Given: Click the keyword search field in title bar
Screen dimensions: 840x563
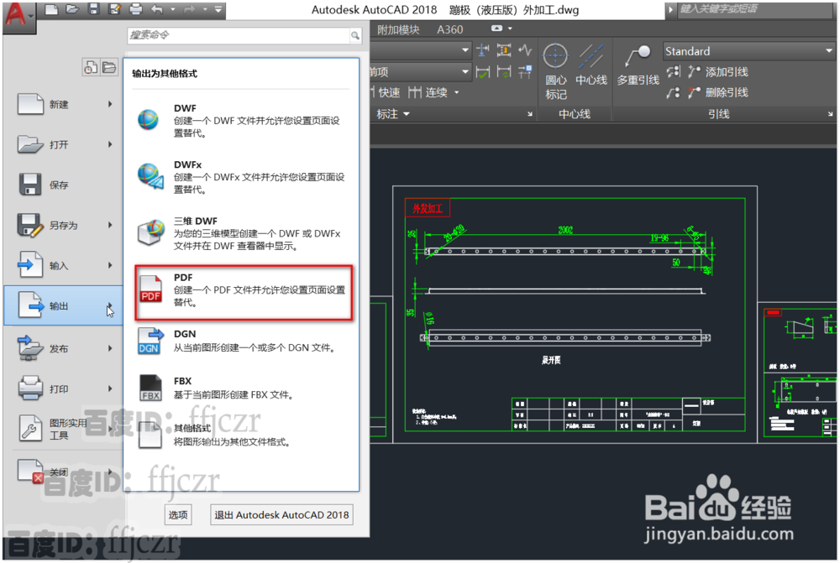Looking at the screenshot, I should pyautogui.click(x=755, y=9).
